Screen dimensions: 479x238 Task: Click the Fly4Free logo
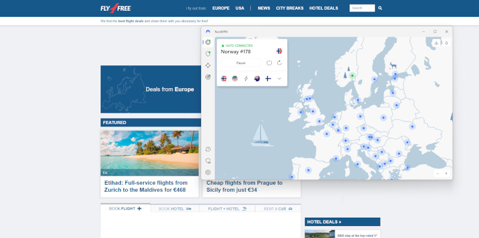click(x=116, y=8)
